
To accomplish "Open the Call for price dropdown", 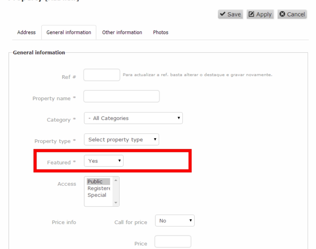I will coord(175,221).
